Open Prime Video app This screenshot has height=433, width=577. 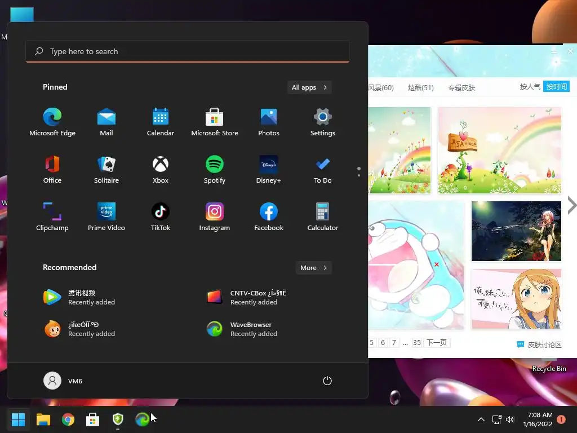pos(106,217)
